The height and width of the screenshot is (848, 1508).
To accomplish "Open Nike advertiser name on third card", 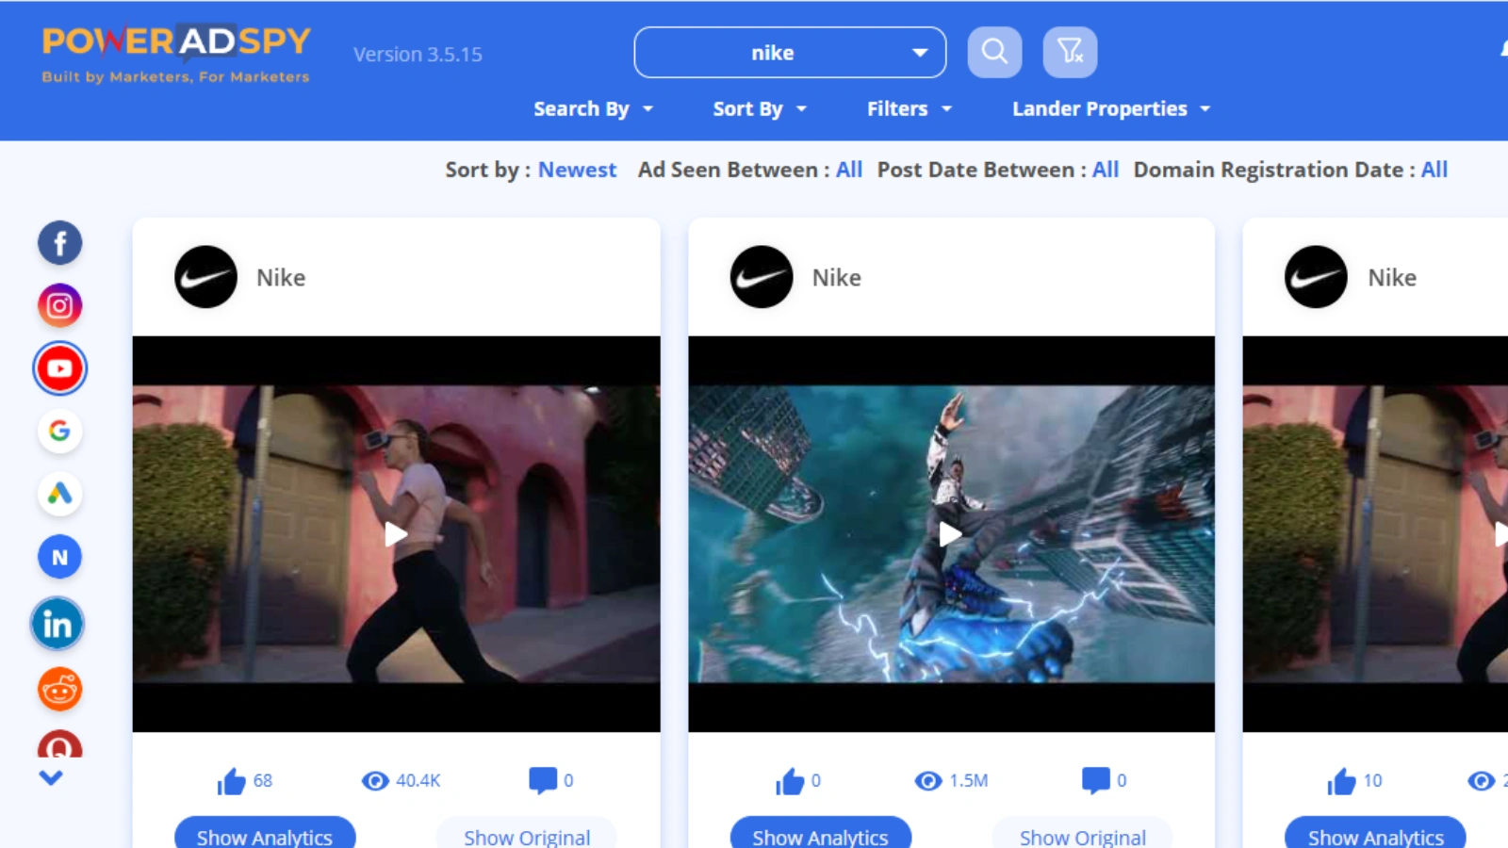I will coord(1392,278).
